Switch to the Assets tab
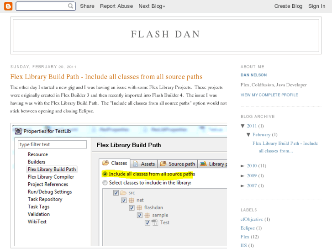The width and height of the screenshot is (332, 249). [x=144, y=164]
